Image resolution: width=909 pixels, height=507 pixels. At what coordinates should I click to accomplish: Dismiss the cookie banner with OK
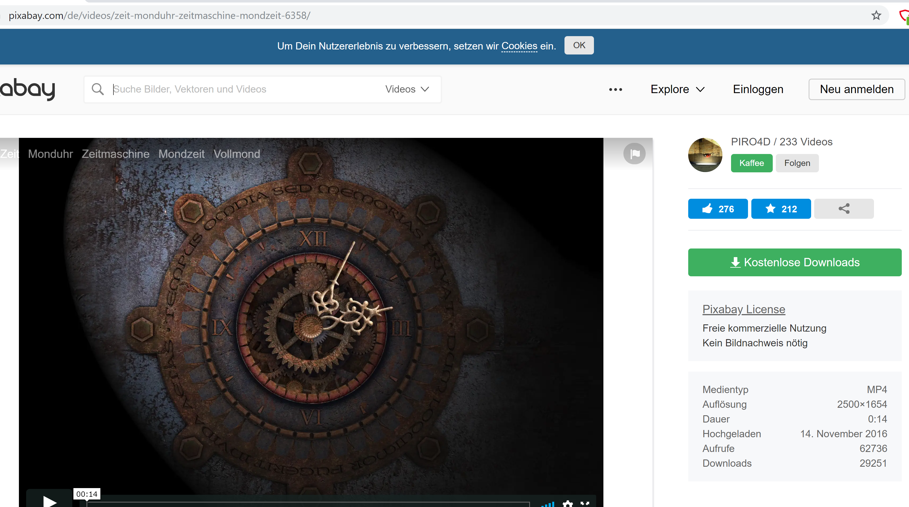click(x=579, y=45)
